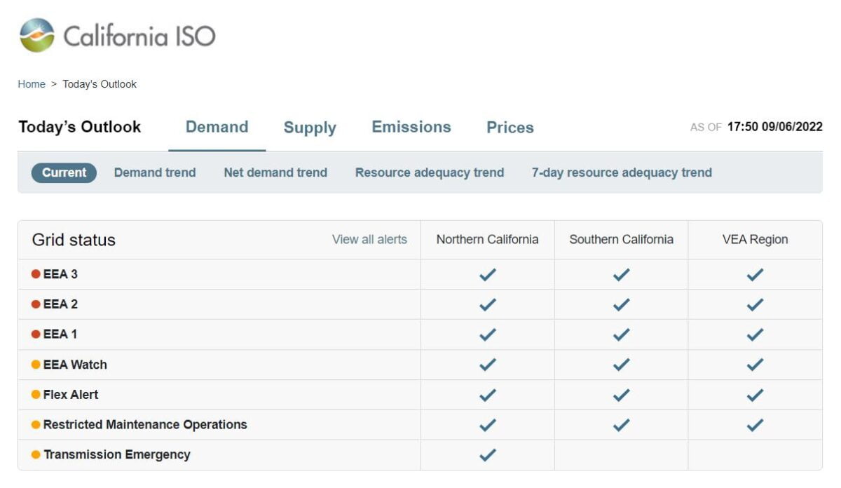
Task: Click the Flex Alert checkmark for Southern California
Action: pyautogui.click(x=621, y=395)
